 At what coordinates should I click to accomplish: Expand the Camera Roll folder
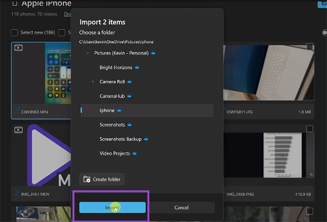click(93, 82)
